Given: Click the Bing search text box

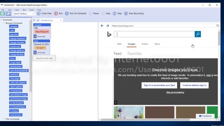Looking at the screenshot, I should (154, 34).
